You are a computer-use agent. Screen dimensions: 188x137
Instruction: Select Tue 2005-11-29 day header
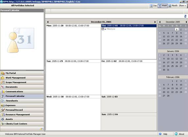pyautogui.click(x=73, y=61)
